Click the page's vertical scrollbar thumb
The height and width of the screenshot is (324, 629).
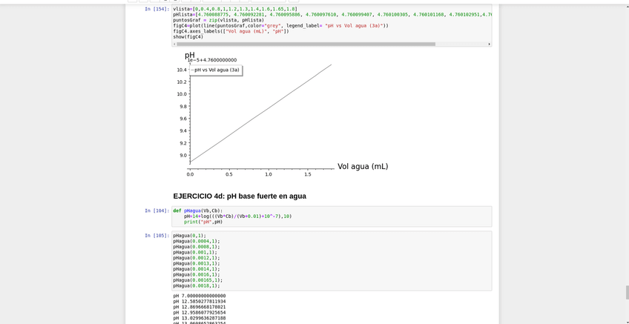pyautogui.click(x=626, y=291)
